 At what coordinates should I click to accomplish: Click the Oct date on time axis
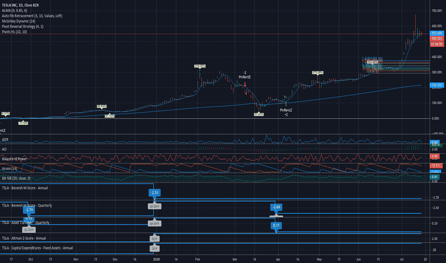(x=31, y=259)
